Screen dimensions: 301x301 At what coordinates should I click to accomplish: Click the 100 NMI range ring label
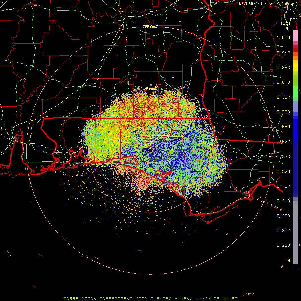pyautogui.click(x=150, y=26)
